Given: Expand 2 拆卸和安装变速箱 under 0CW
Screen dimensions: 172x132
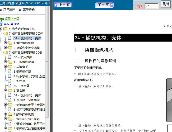Looking at the screenshot, I should pyautogui.click(x=5, y=47).
